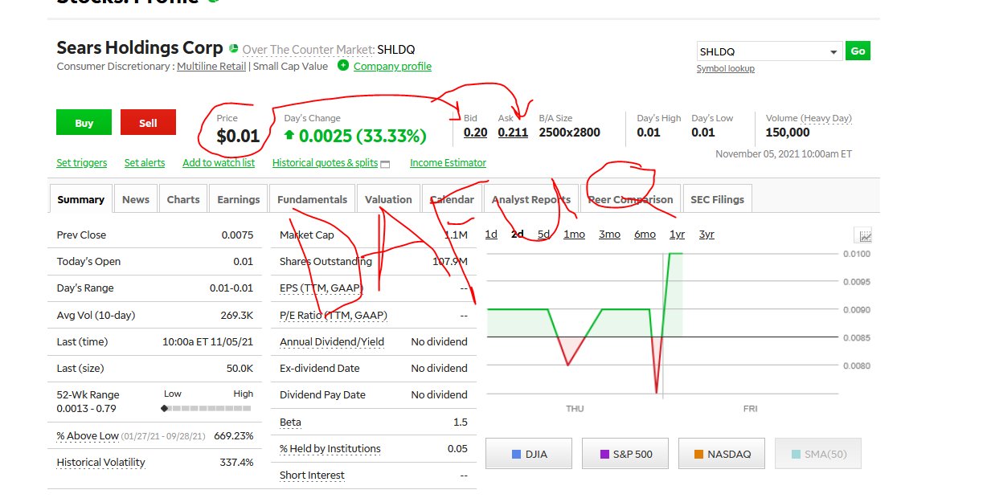Image resolution: width=983 pixels, height=498 pixels.
Task: Open the SHLDQ symbol dropdown
Action: point(769,51)
